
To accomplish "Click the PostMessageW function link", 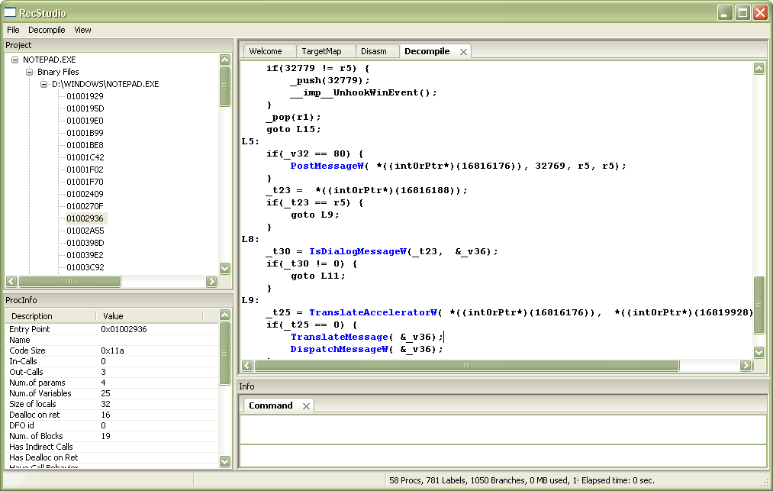I will 327,166.
